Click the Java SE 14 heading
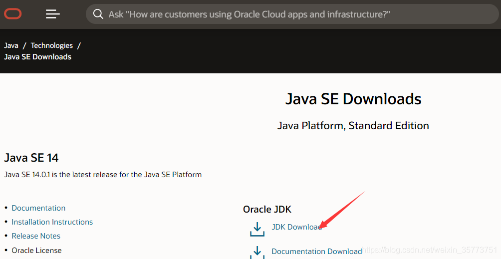The height and width of the screenshot is (259, 501). pos(31,158)
